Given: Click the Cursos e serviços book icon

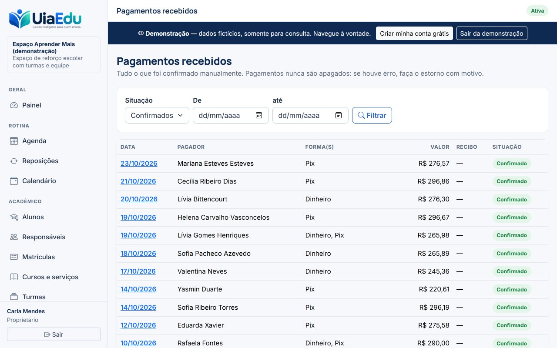Looking at the screenshot, I should [14, 277].
